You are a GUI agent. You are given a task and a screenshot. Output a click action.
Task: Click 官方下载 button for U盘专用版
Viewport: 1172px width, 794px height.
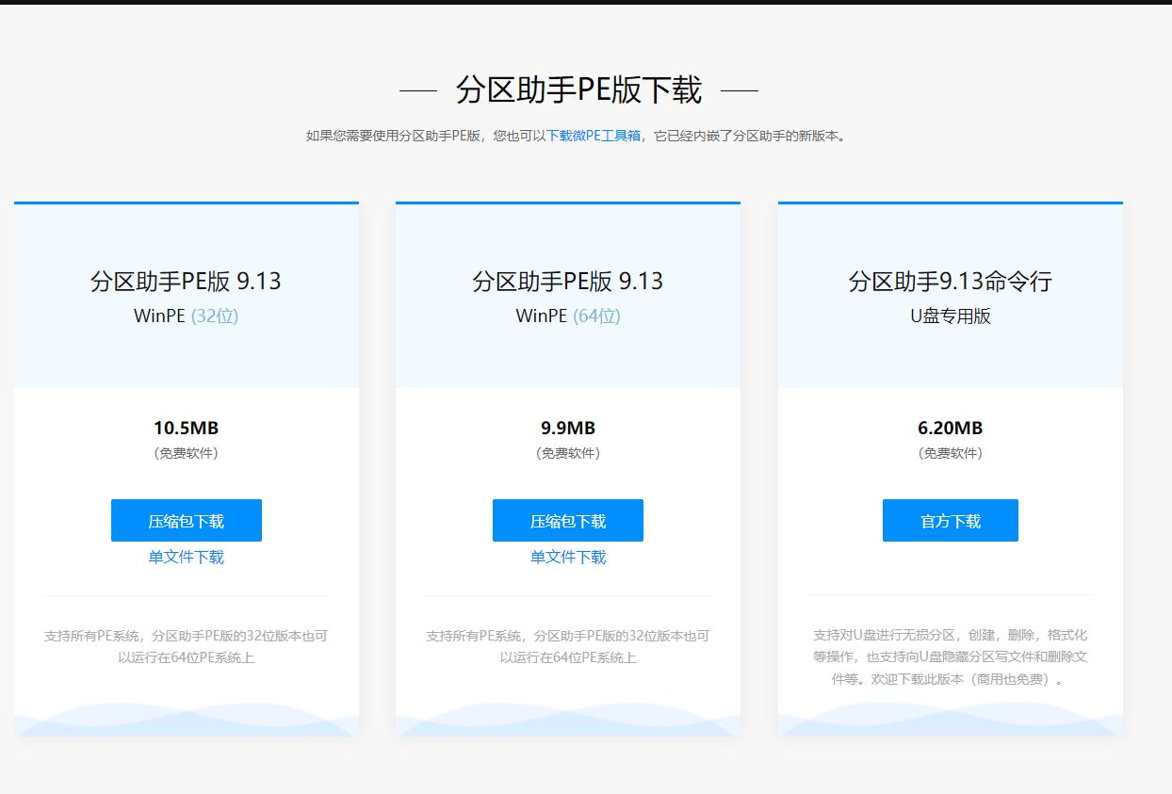950,520
